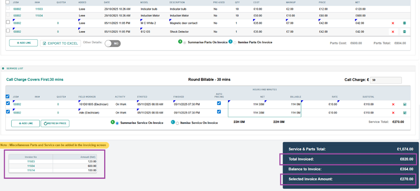The height and width of the screenshot is (191, 420).
Task: Collapse the Service List section
Action: (x=3, y=68)
